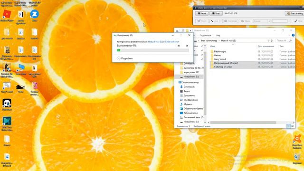Image resolution: width=304 pixels, height=171 pixels.
Task: Open Объемные объекты in navigation pane
Action: pos(193,109)
